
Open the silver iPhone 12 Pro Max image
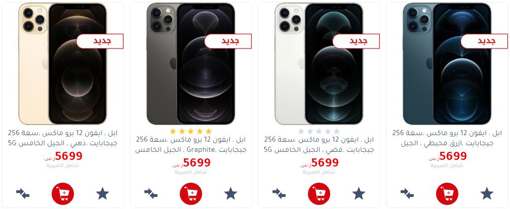319,64
